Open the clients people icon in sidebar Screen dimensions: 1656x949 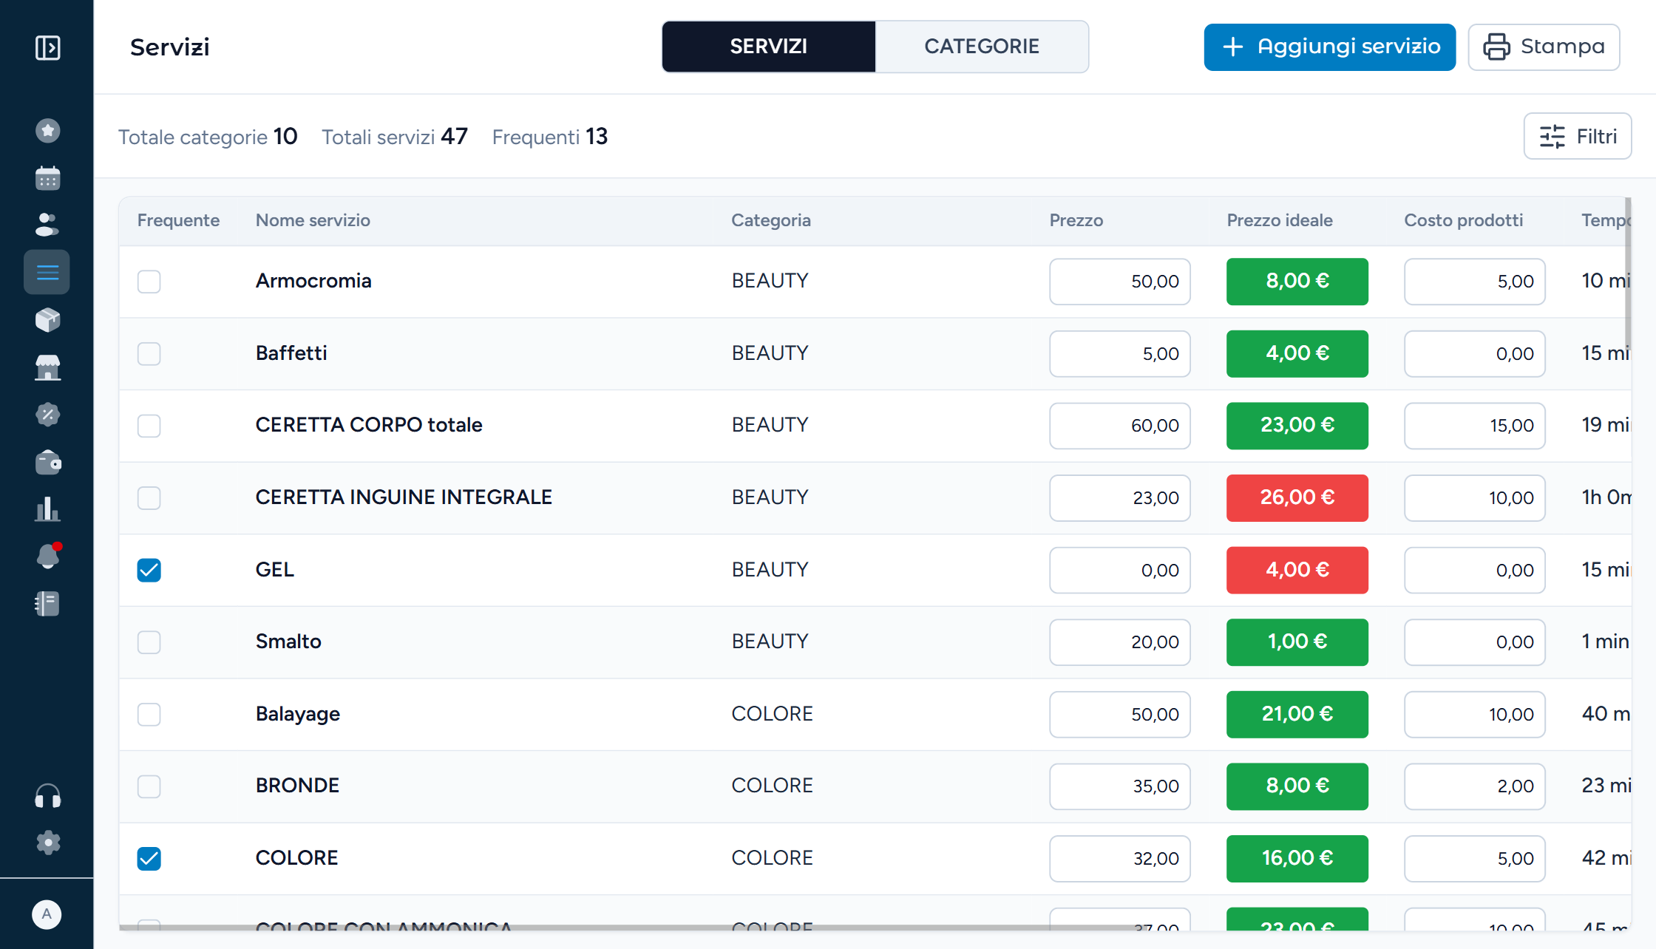tap(47, 225)
